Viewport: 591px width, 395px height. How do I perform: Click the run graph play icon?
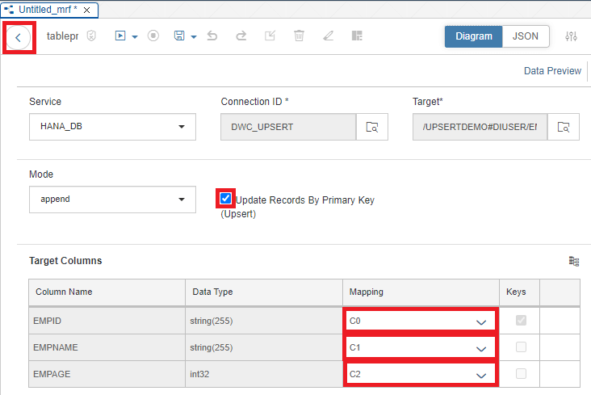coord(120,36)
